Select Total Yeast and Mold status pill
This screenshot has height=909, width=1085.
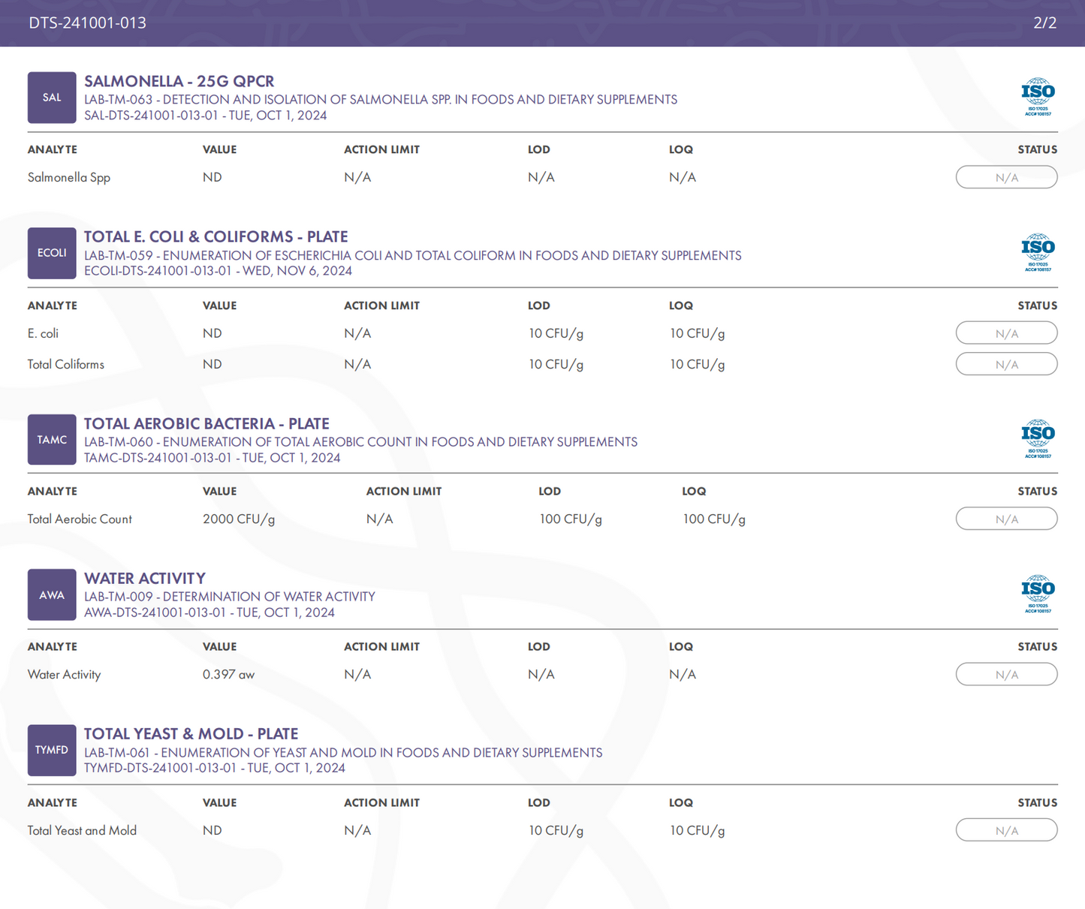click(x=1006, y=830)
